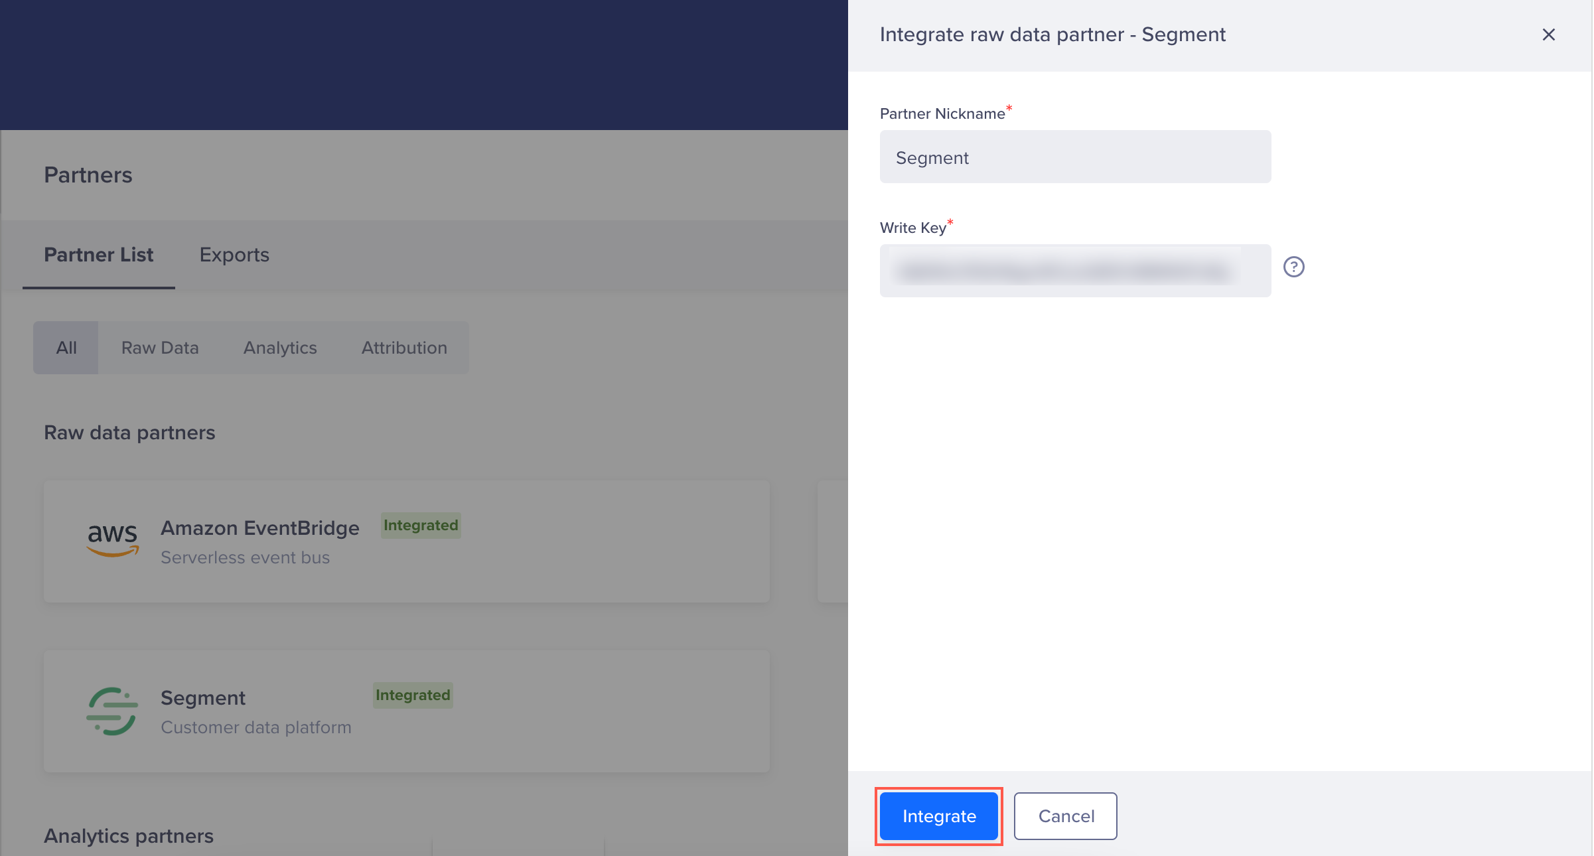
Task: Click the Raw Data filter category icon
Action: click(x=160, y=347)
